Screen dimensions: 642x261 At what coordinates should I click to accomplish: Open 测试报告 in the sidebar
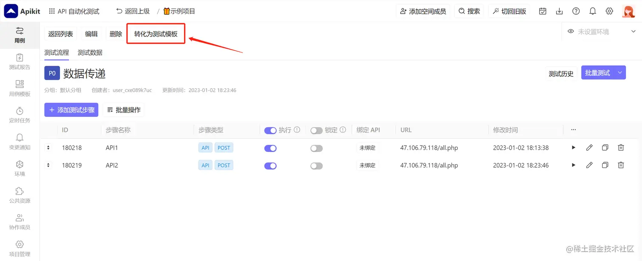(20, 62)
